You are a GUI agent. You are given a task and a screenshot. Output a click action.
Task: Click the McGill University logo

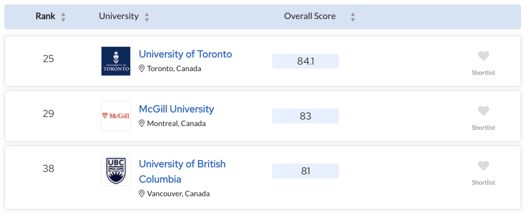(x=116, y=116)
